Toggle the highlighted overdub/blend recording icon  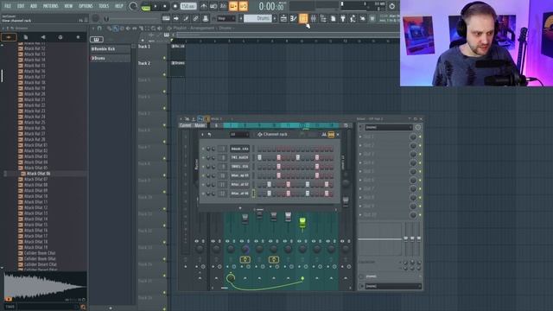(x=233, y=6)
